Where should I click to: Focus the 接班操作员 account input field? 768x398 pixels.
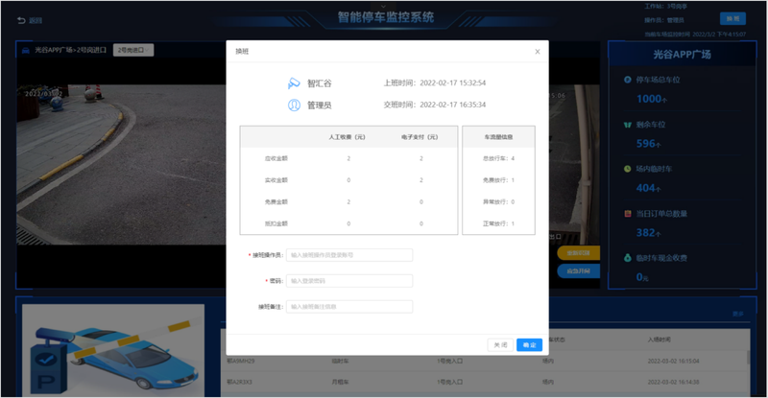click(x=349, y=255)
